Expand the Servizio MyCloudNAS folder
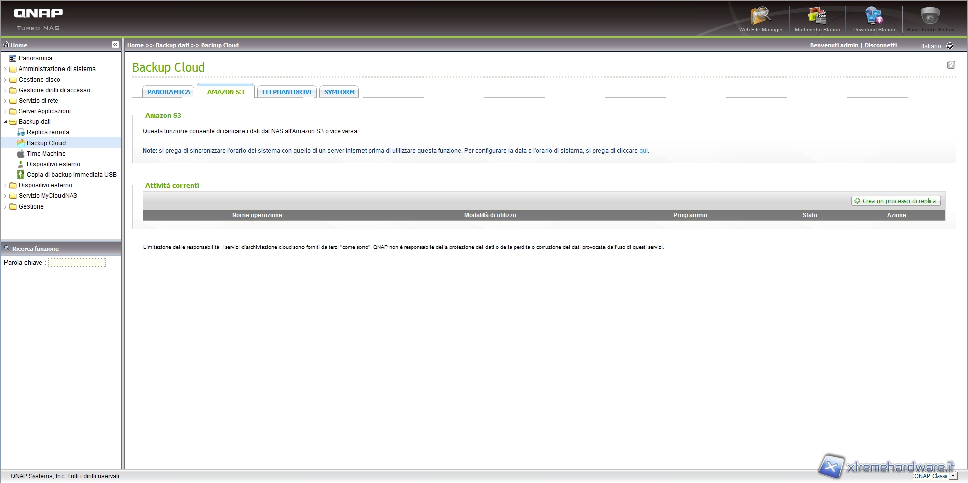Image resolution: width=968 pixels, height=483 pixels. pyautogui.click(x=5, y=196)
